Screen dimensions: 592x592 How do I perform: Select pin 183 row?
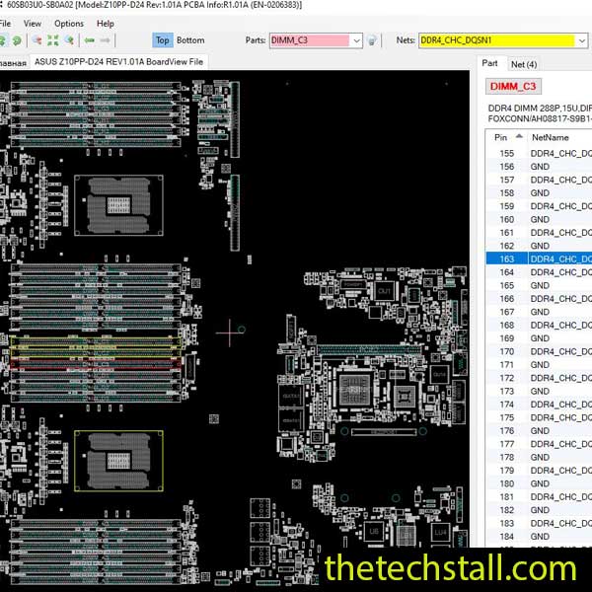[539, 523]
